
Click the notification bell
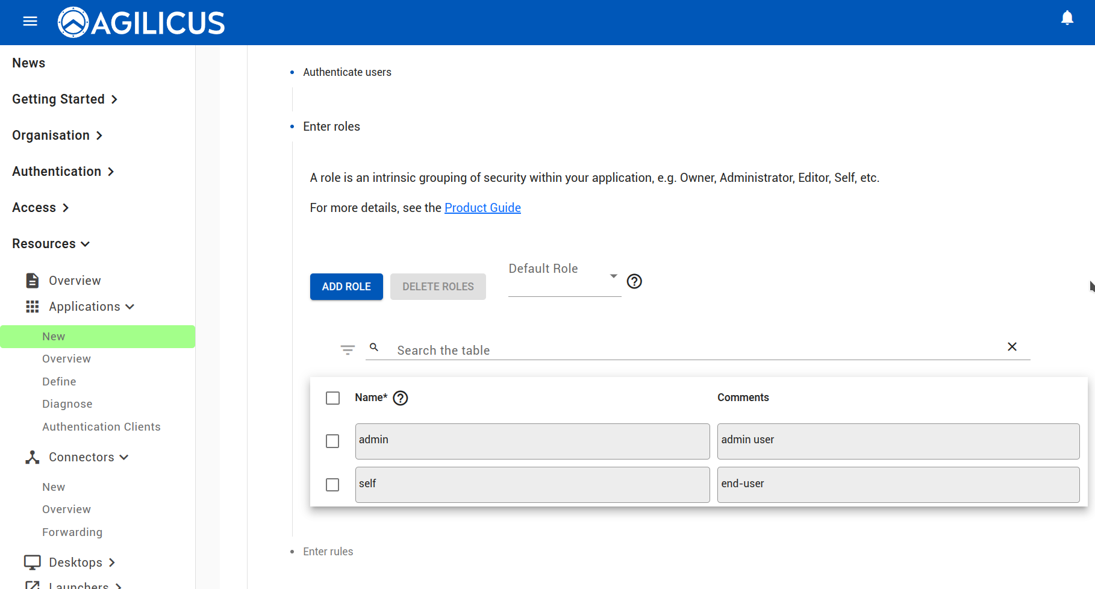pyautogui.click(x=1067, y=18)
